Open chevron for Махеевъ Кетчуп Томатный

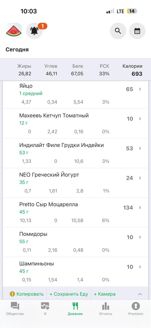click(x=140, y=119)
